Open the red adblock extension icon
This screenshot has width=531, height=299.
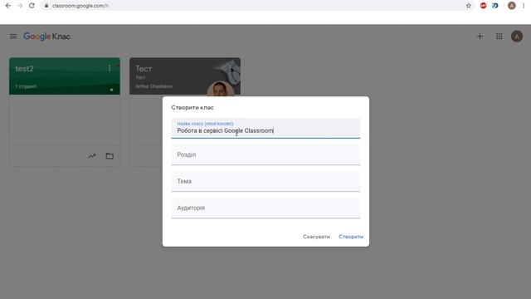click(483, 6)
